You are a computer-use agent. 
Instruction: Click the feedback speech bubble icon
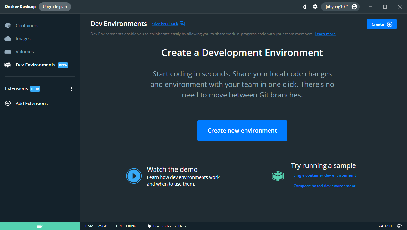[182, 24]
